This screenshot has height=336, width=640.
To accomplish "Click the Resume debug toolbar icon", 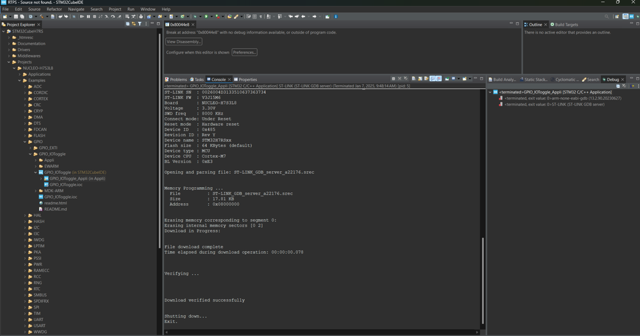I will [81, 17].
